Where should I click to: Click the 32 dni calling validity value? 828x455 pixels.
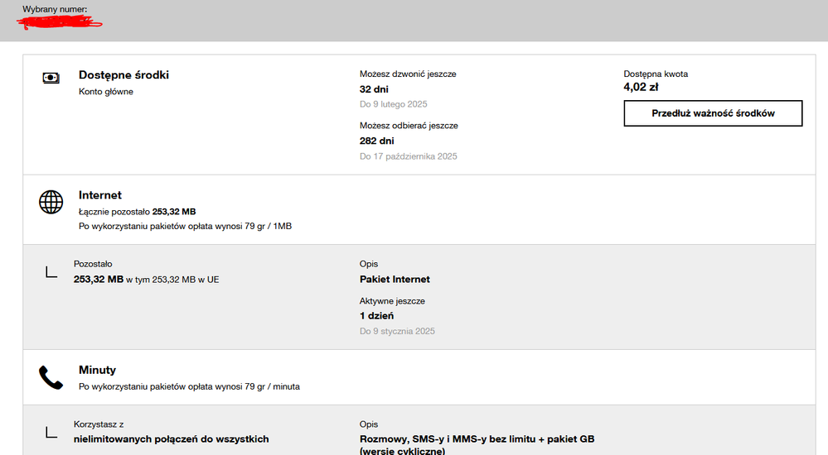point(374,89)
